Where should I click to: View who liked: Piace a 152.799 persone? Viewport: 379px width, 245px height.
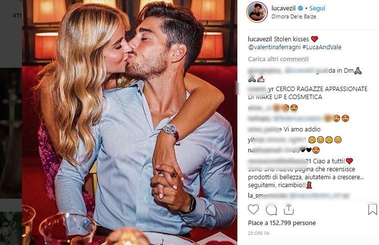tap(282, 223)
